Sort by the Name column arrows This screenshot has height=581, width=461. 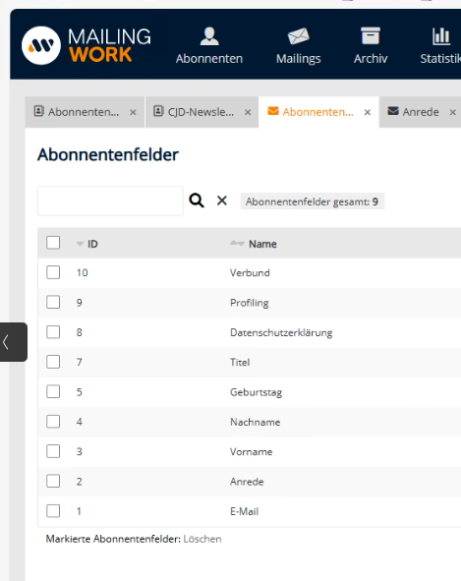tap(237, 244)
